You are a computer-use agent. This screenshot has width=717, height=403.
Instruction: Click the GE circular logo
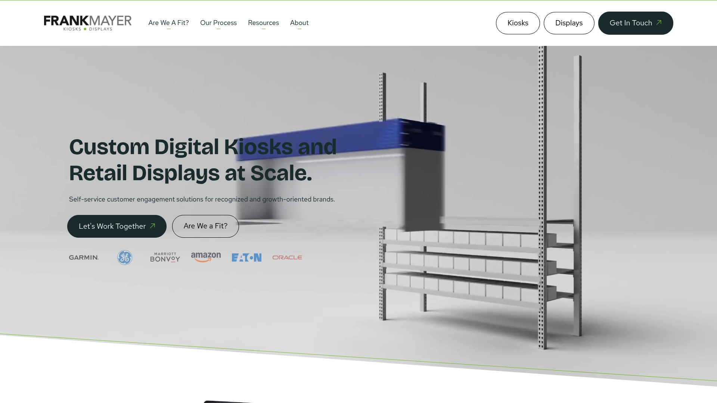(x=125, y=257)
